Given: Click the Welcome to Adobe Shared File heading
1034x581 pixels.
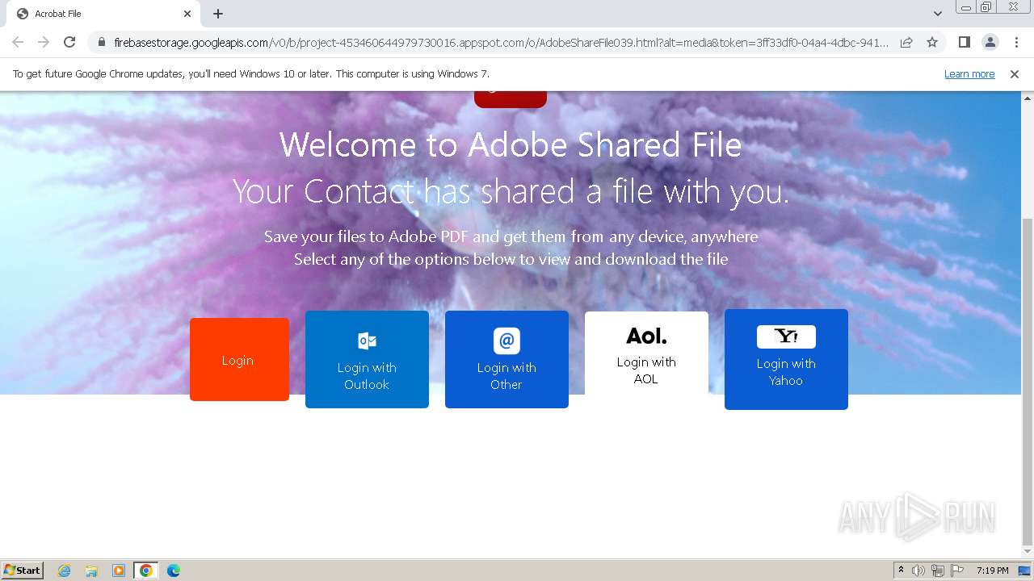Looking at the screenshot, I should pos(511,145).
